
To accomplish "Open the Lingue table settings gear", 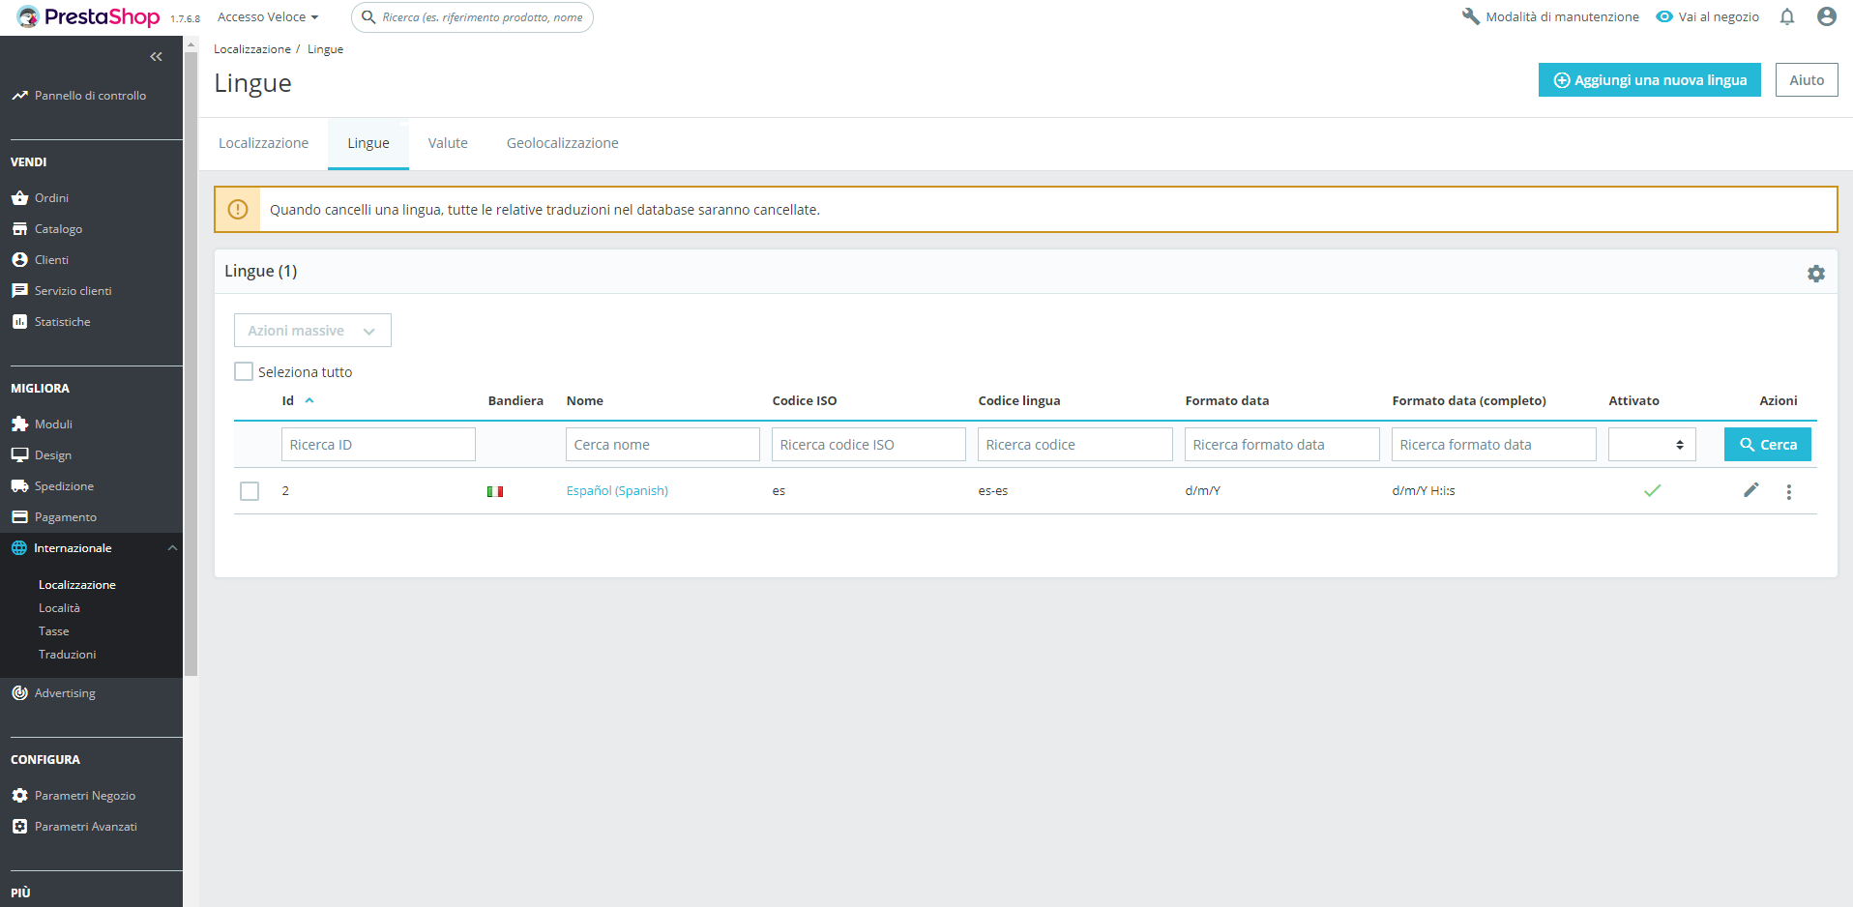I will [x=1816, y=274].
